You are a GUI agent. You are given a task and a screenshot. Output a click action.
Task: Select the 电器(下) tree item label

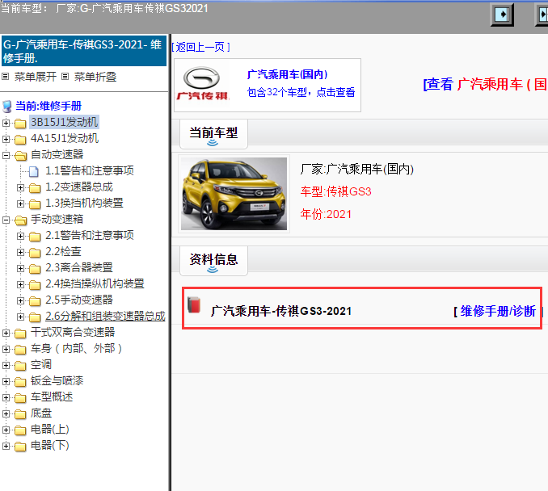click(50, 445)
